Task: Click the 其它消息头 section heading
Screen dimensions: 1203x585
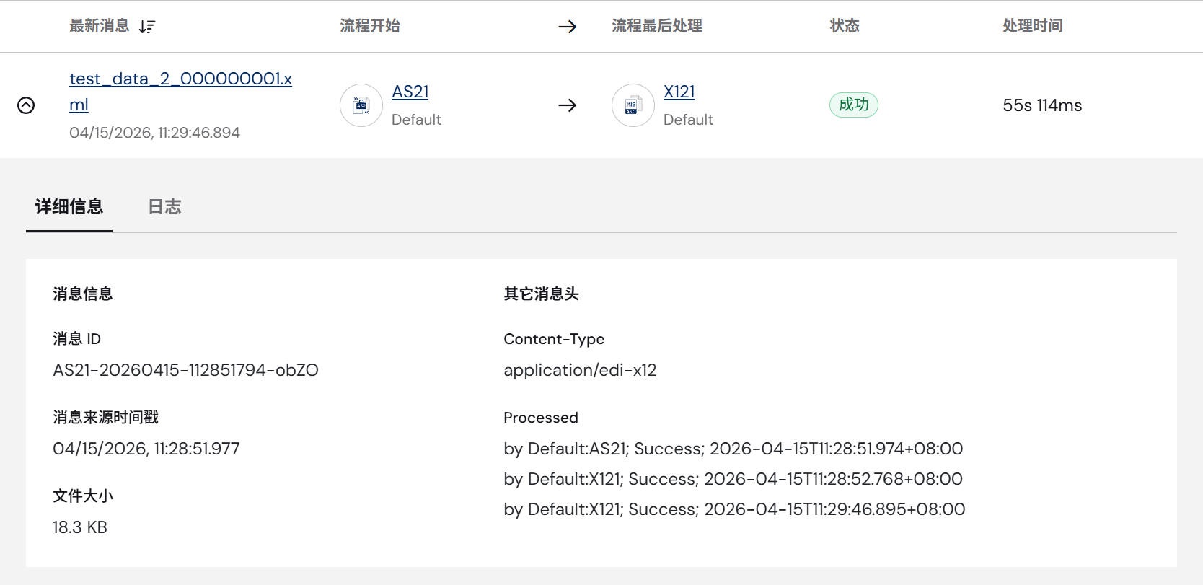Action: [542, 294]
